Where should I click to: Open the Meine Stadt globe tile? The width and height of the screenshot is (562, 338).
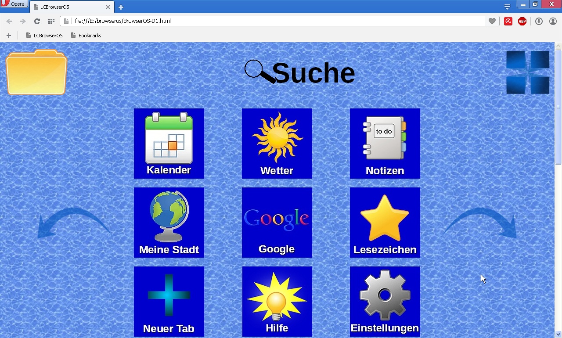coord(169,223)
